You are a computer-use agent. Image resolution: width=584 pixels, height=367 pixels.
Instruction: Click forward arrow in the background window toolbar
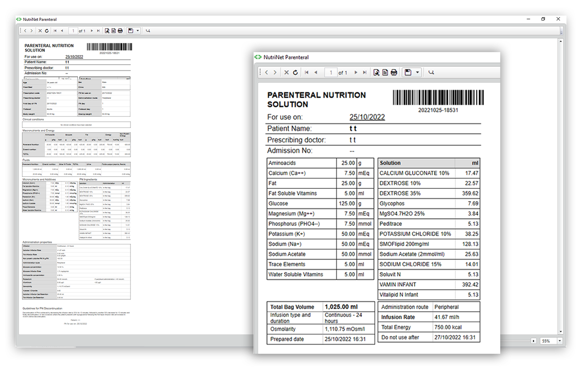coord(31,31)
